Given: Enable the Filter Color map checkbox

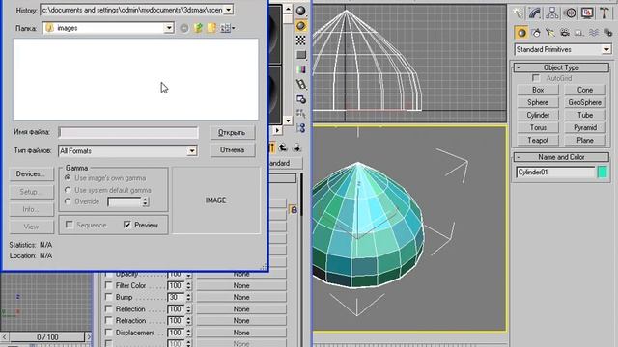Looking at the screenshot, I should click(x=108, y=285).
